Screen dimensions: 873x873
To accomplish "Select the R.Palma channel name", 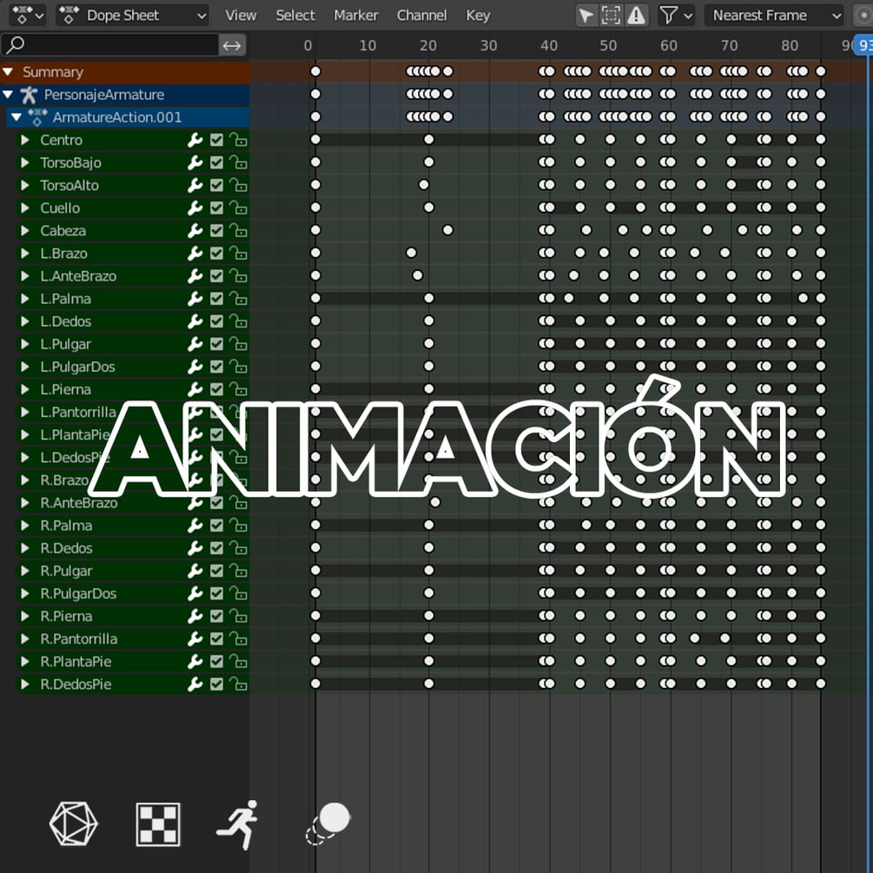I will [x=66, y=526].
